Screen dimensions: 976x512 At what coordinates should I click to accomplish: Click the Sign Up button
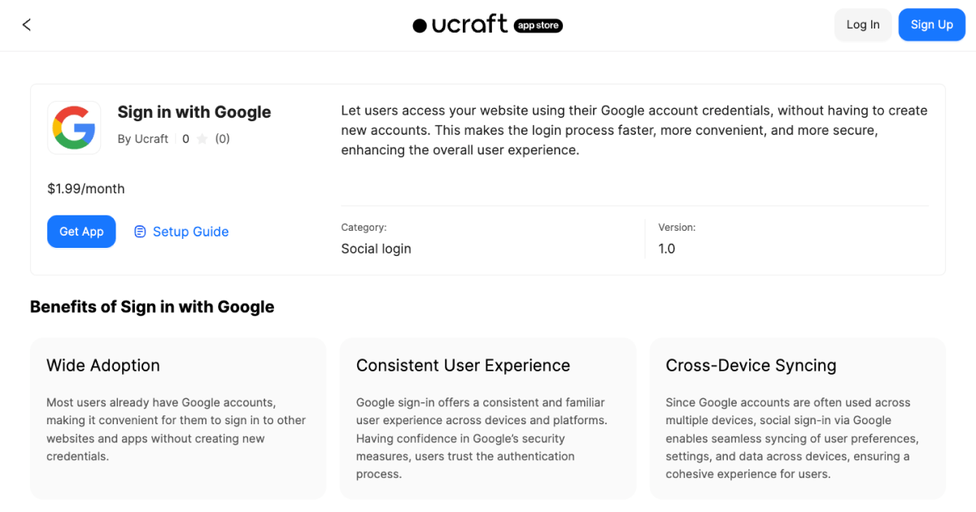pos(931,24)
